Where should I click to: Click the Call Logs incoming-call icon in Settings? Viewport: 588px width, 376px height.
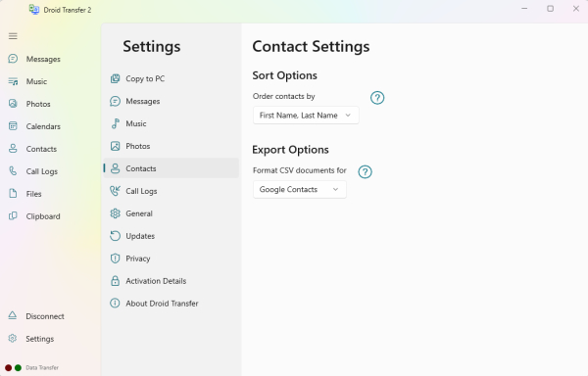(115, 191)
